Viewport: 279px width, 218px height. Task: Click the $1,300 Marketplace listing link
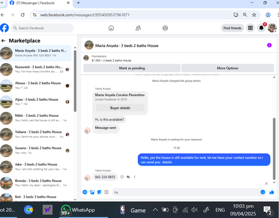pos(111,60)
